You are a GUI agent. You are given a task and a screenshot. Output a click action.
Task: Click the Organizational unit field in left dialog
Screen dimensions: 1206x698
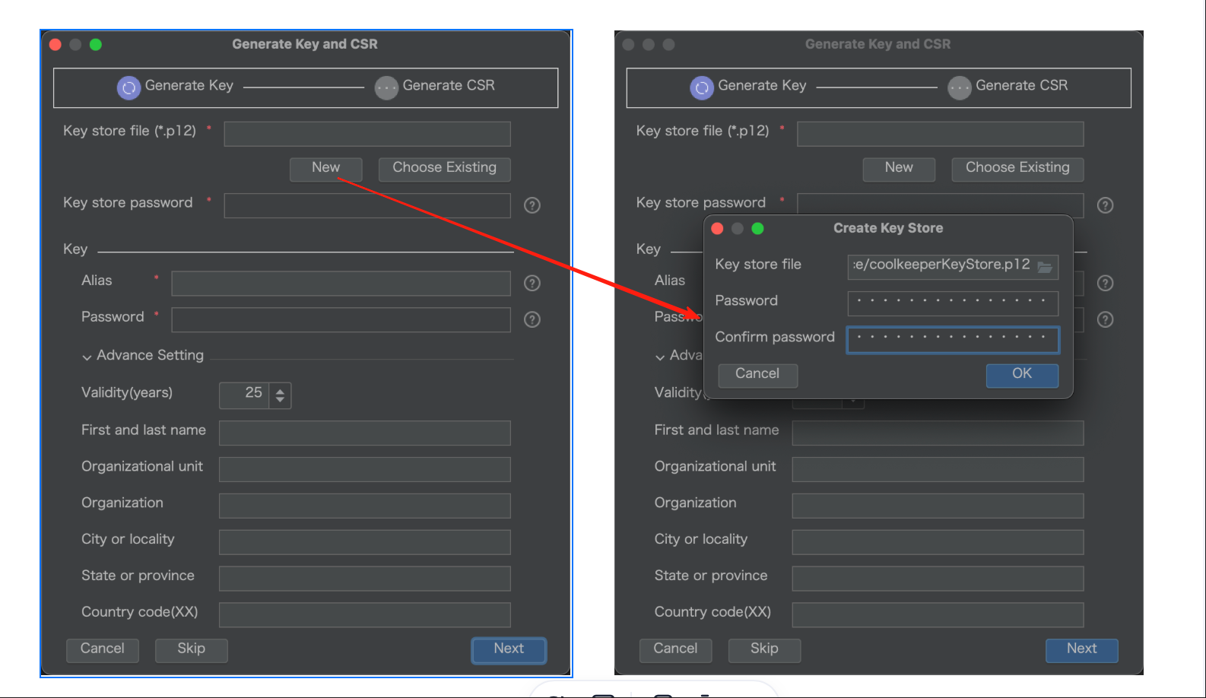point(364,469)
